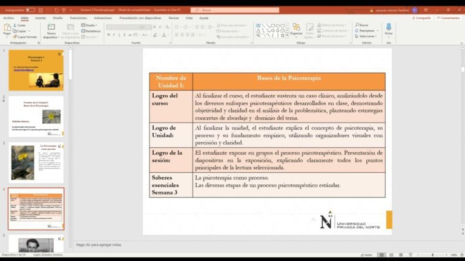The width and height of the screenshot is (465, 261).
Task: Click the clear formatting icon
Action: (x=168, y=27)
